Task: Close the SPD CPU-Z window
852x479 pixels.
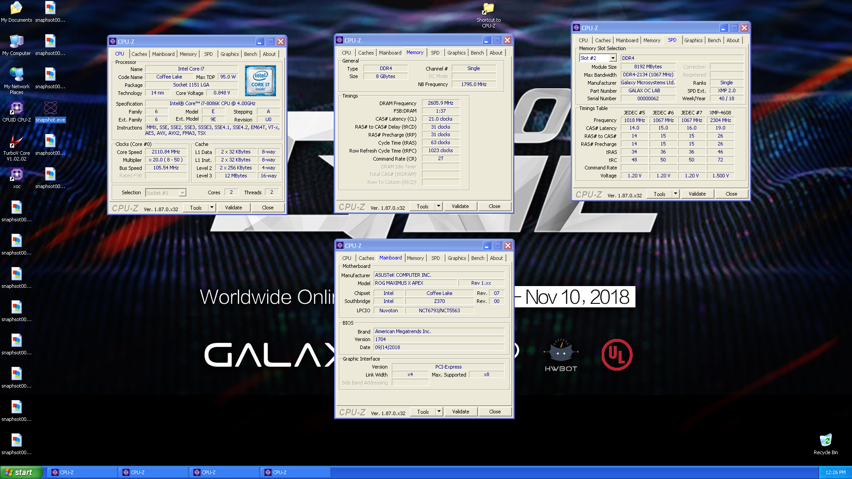Action: (x=744, y=28)
